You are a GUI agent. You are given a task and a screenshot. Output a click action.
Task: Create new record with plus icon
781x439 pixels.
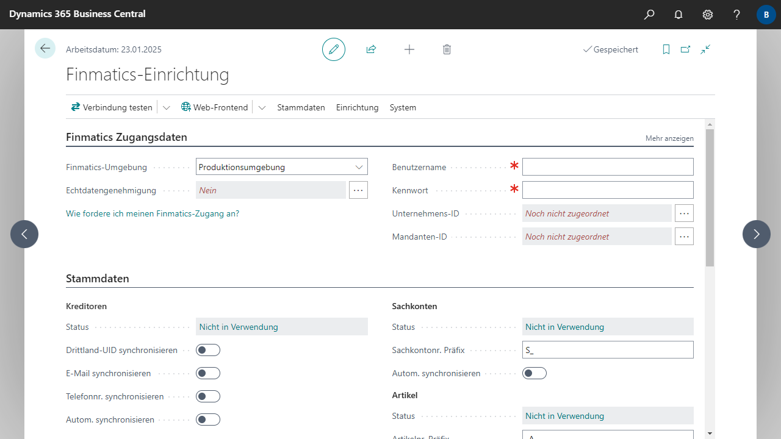[x=409, y=49]
